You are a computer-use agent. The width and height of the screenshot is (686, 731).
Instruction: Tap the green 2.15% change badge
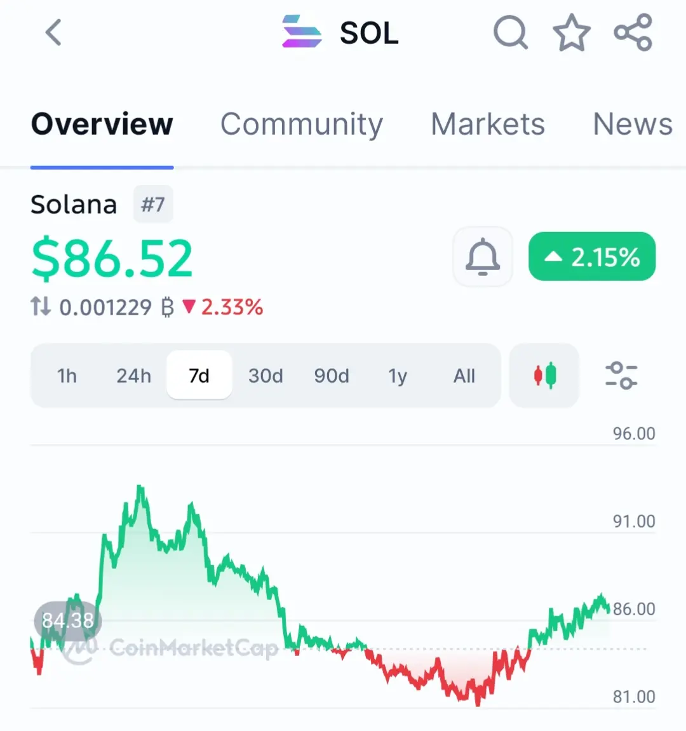pos(592,257)
